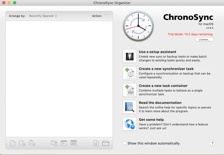Add a scheduled item via the calendar icon
The width and height of the screenshot is (224, 155).
point(74,143)
